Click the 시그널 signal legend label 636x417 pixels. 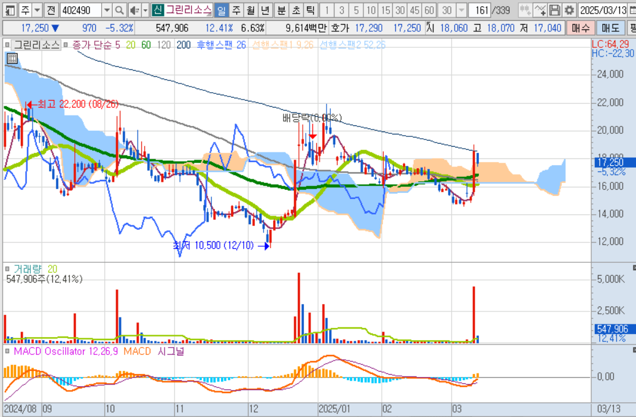tap(171, 351)
